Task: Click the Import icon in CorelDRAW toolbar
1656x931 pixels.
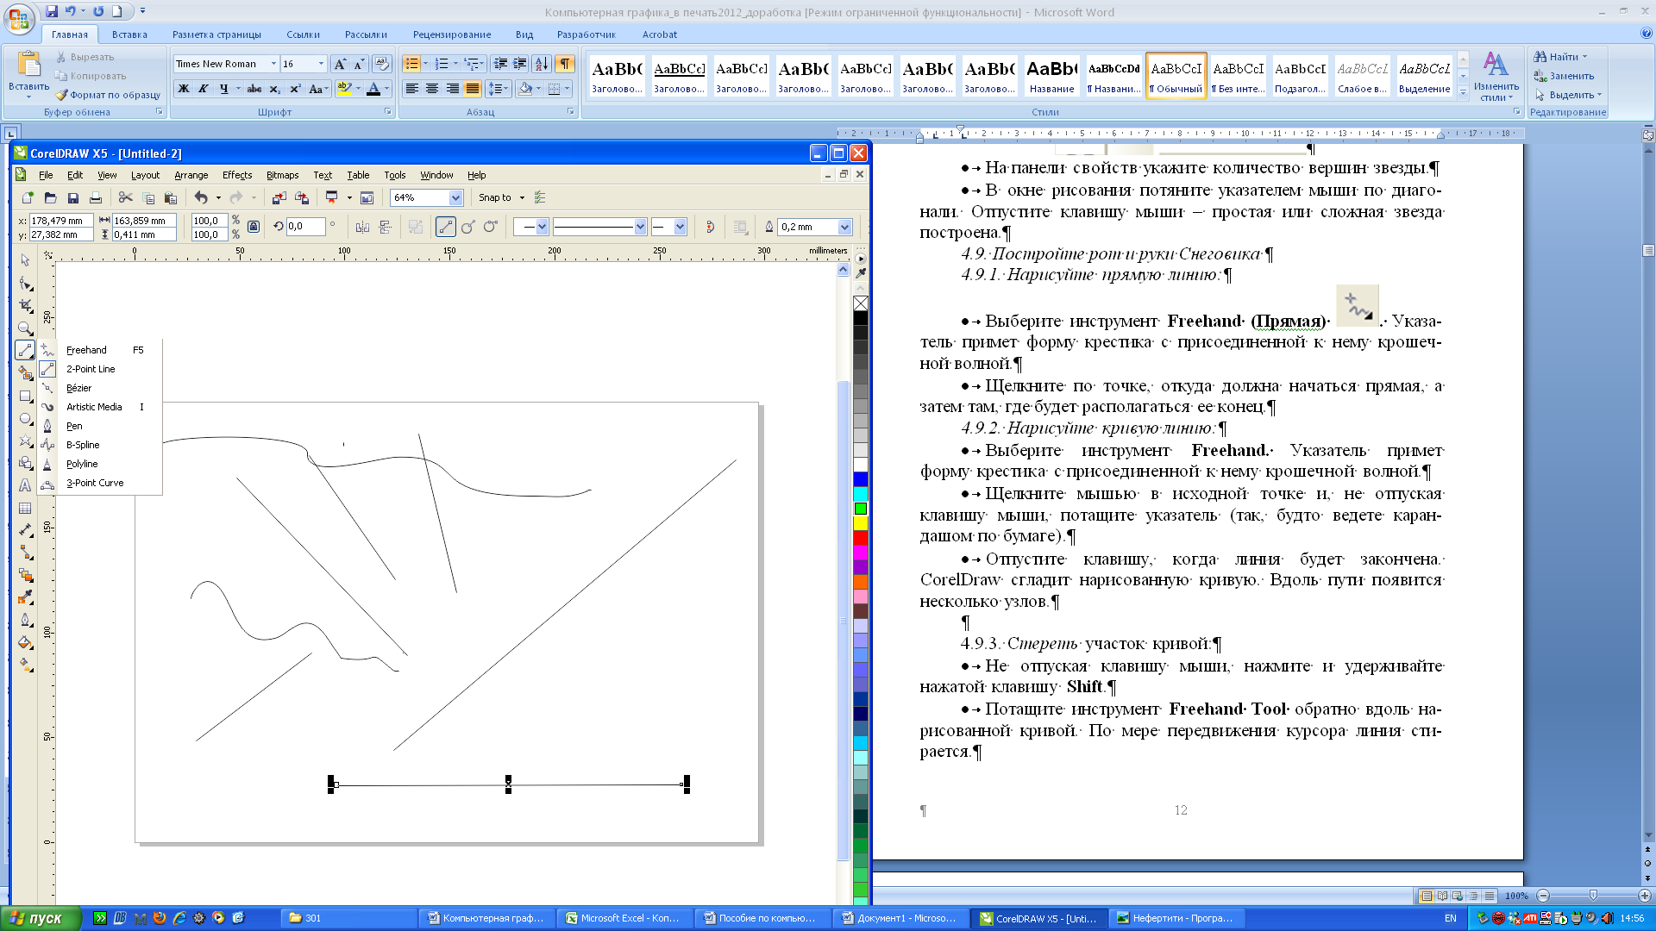Action: click(x=279, y=198)
